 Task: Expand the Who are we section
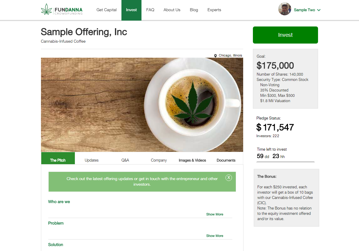(x=215, y=214)
